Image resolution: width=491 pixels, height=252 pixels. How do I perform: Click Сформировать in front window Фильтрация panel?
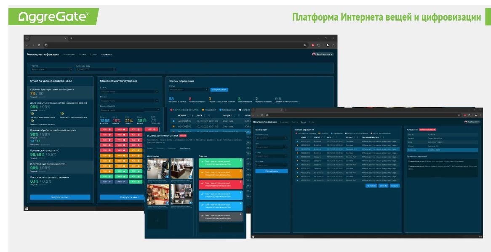(x=272, y=171)
